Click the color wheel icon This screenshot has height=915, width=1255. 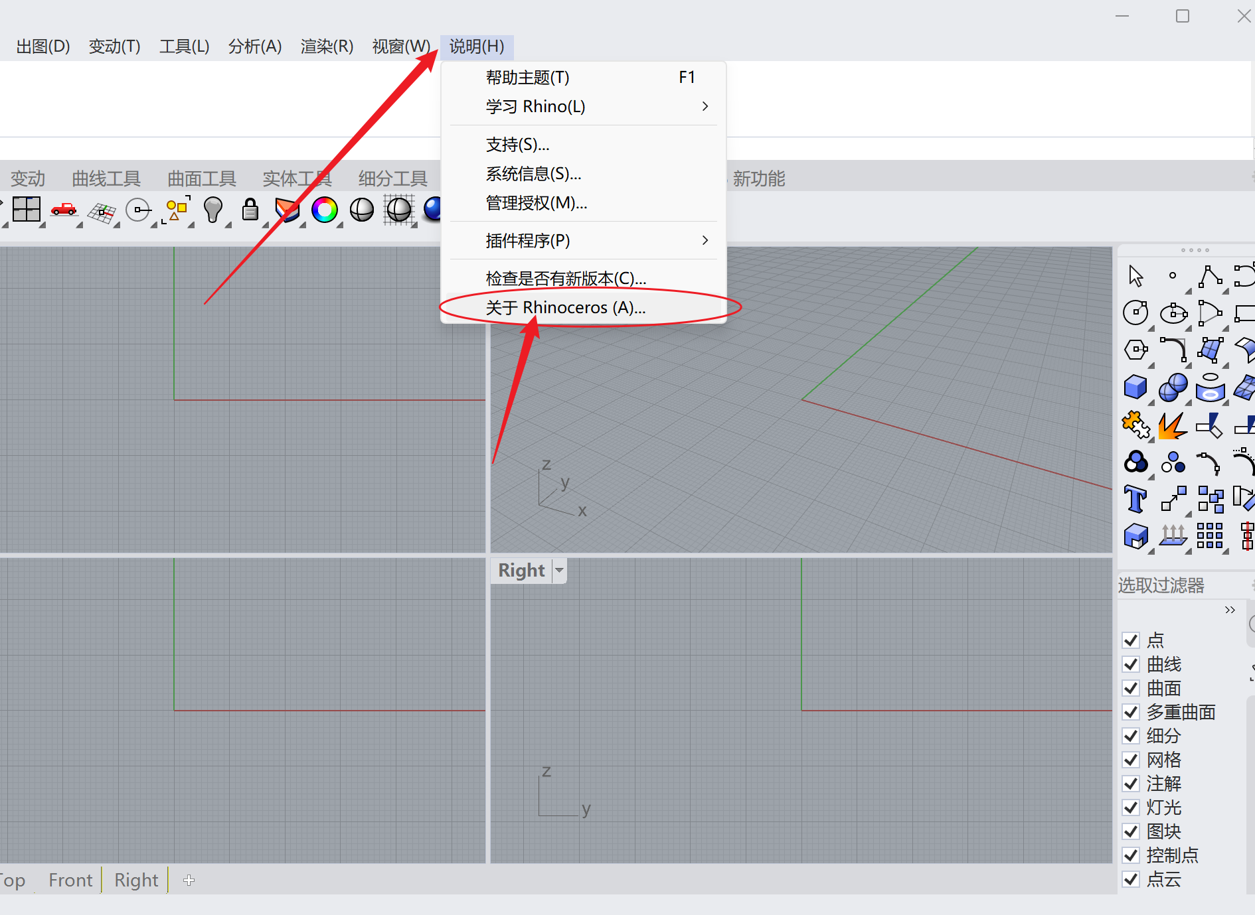pos(324,210)
